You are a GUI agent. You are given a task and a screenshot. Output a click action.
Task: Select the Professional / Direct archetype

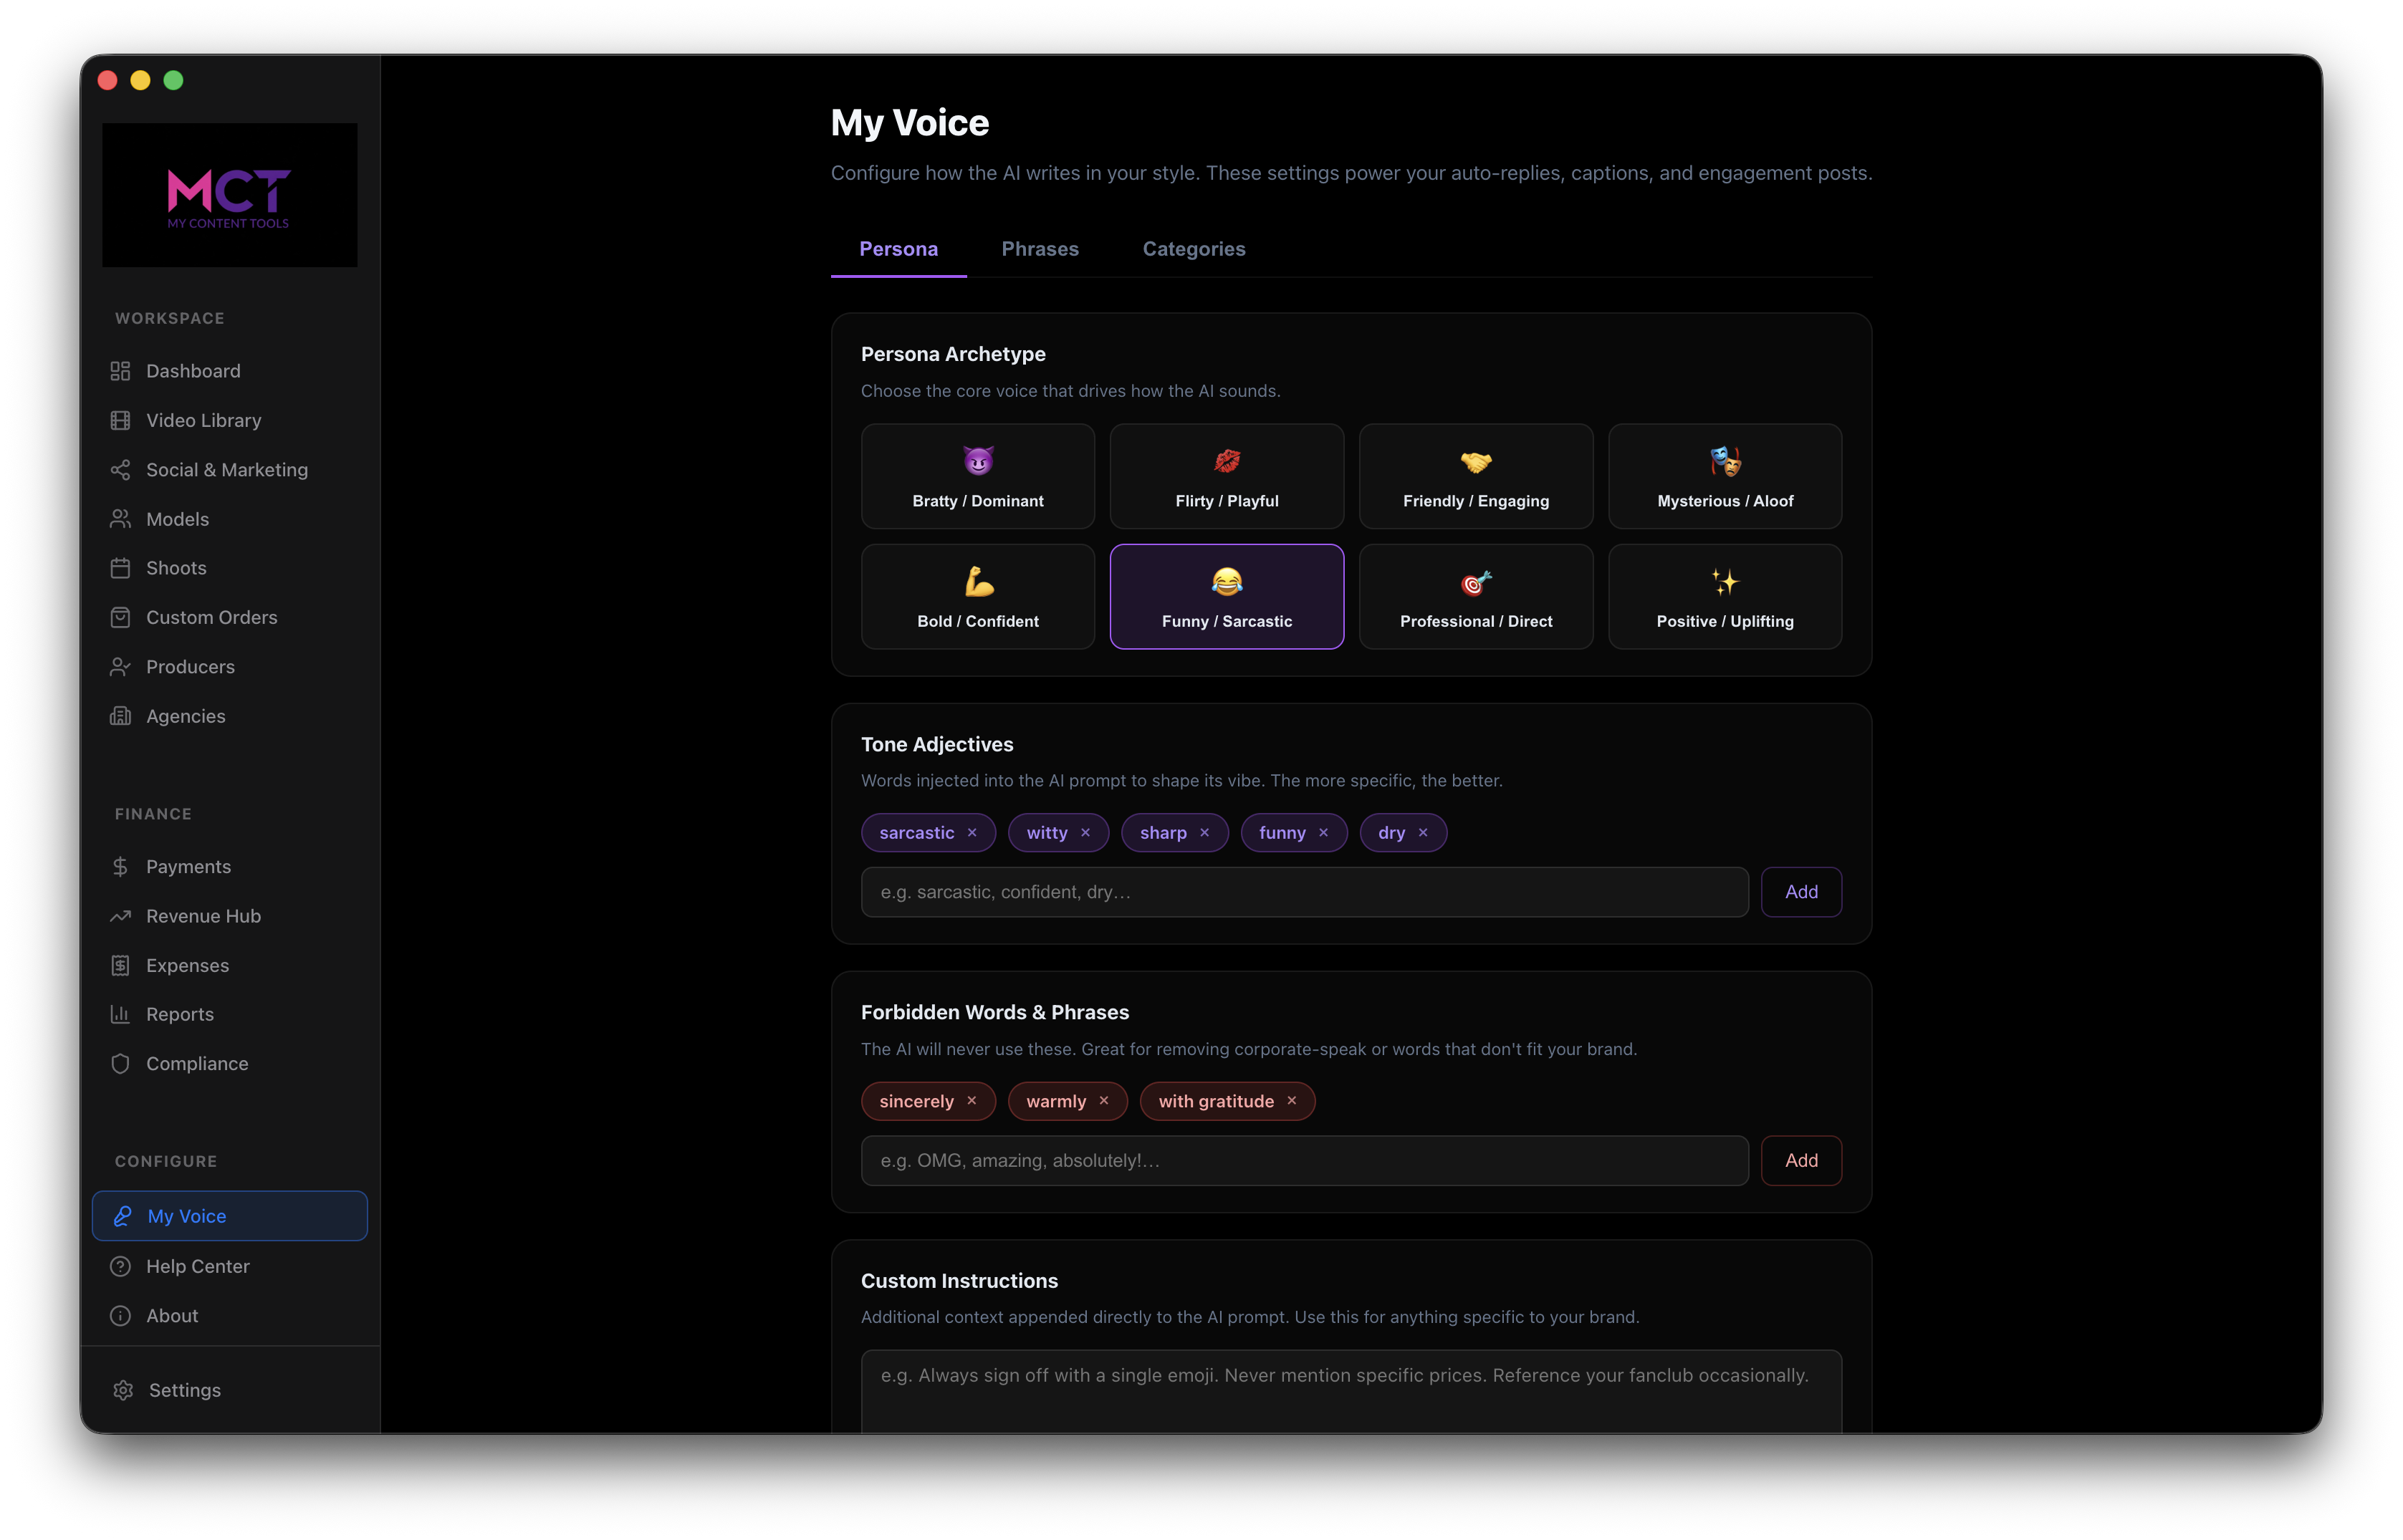pos(1475,596)
